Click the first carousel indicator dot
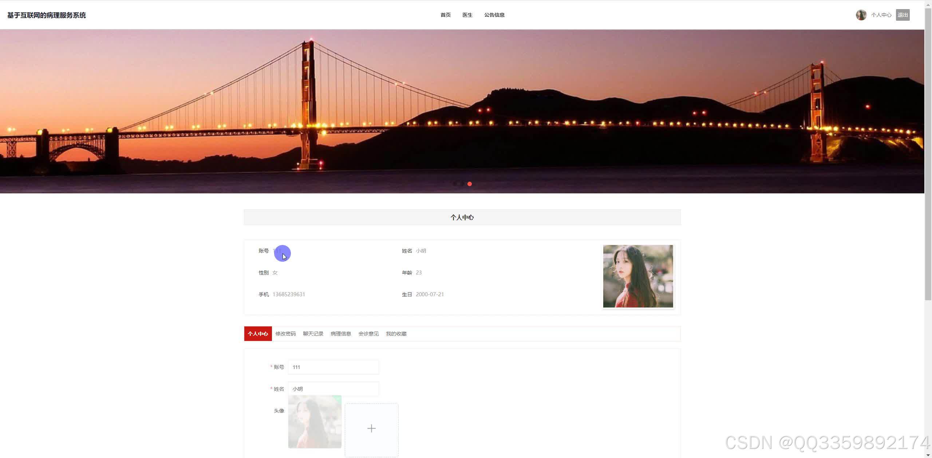This screenshot has height=458, width=932. (455, 184)
